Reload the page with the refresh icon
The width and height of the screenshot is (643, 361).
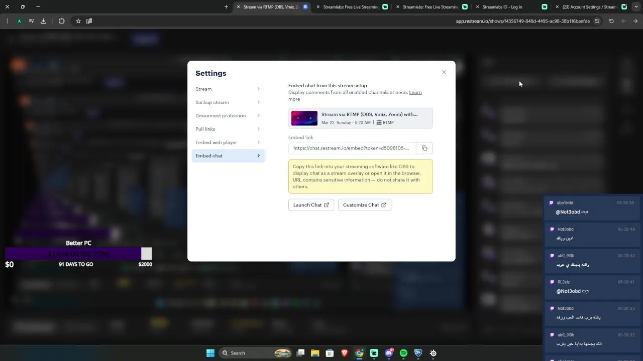611,21
